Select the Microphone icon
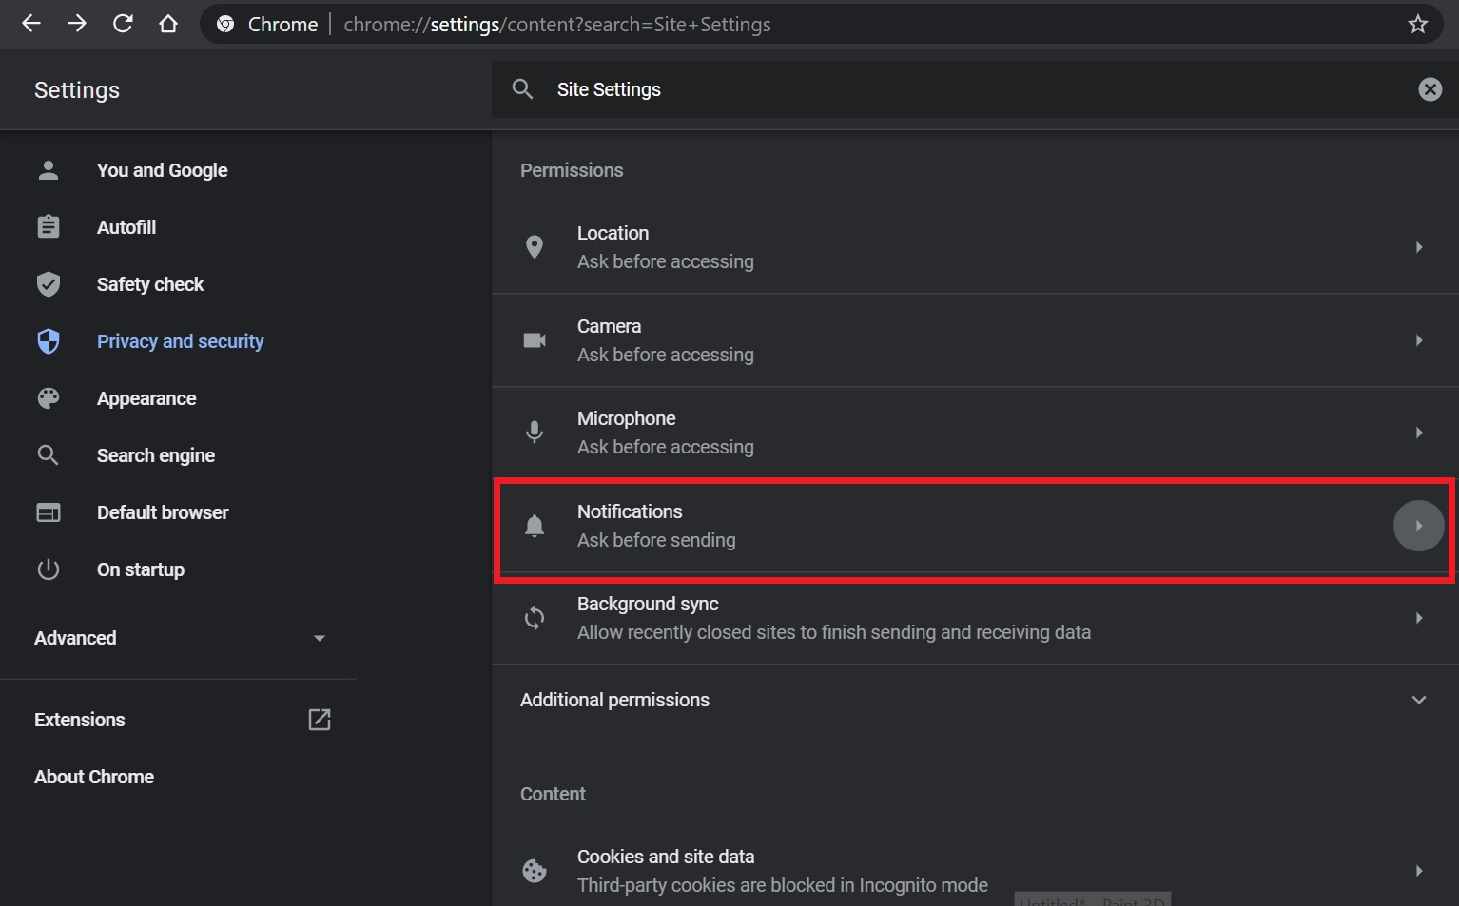Viewport: 1459px width, 906px height. click(535, 432)
